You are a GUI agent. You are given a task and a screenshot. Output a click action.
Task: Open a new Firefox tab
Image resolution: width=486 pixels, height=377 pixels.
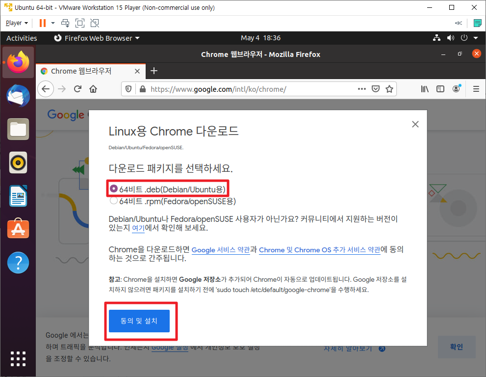coord(154,71)
